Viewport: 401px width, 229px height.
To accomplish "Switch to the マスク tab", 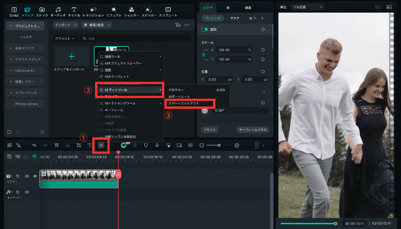I will coord(234,18).
